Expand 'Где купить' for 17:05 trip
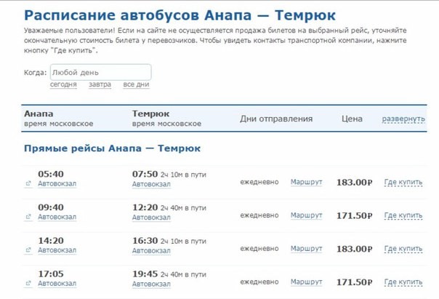The height and width of the screenshot is (299, 439). click(x=403, y=282)
